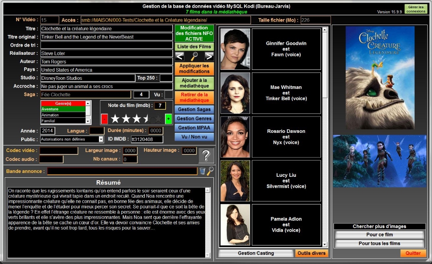Click Appliquer les modifications
Image resolution: width=432 pixels, height=264 pixels.
pos(194,69)
